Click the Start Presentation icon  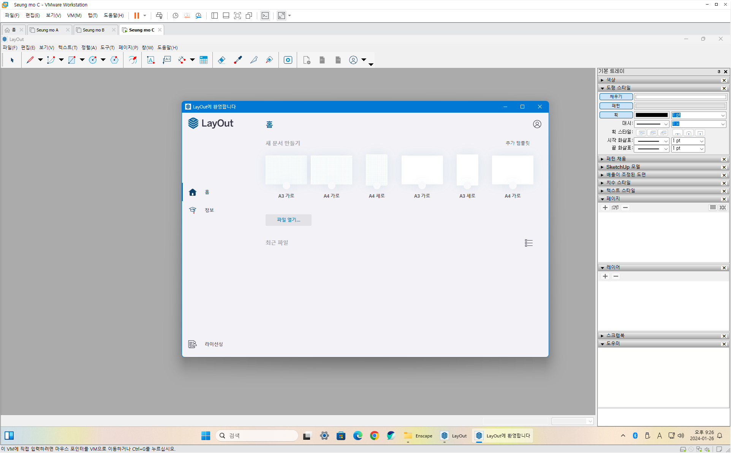[288, 60]
